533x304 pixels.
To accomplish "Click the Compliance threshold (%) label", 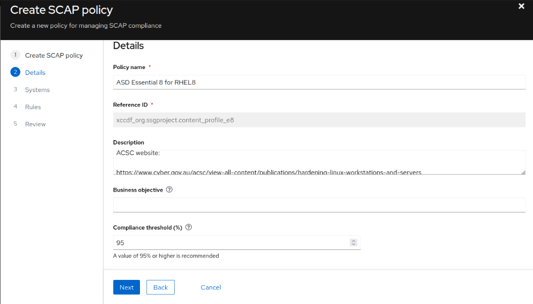I will click(x=147, y=227).
